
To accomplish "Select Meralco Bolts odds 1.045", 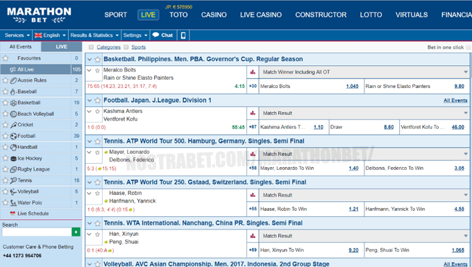I will [352, 86].
